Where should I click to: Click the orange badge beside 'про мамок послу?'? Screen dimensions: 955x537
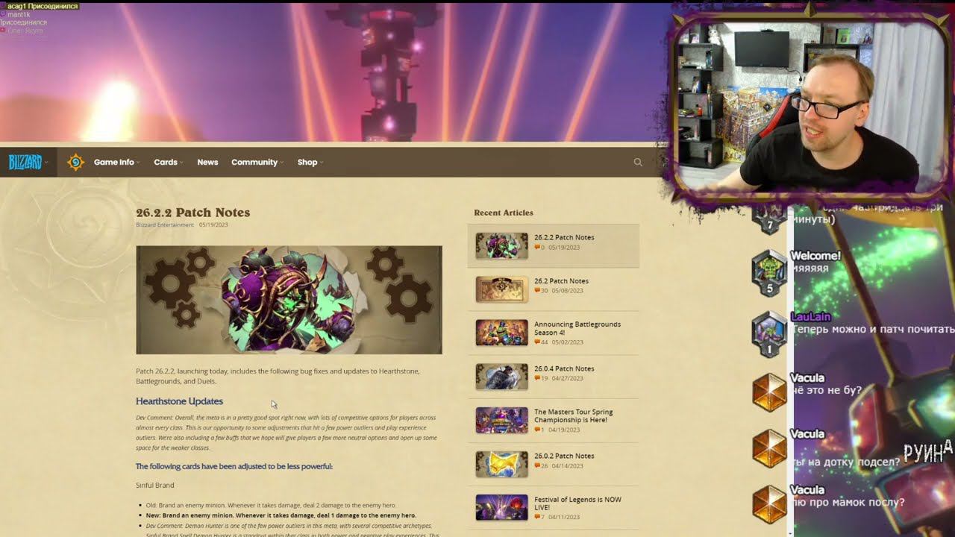[769, 503]
